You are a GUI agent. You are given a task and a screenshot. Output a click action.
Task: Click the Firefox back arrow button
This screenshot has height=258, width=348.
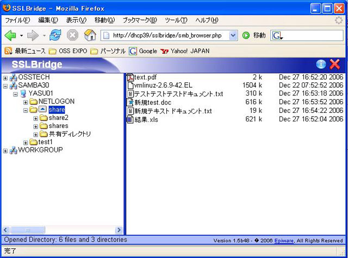(x=10, y=35)
